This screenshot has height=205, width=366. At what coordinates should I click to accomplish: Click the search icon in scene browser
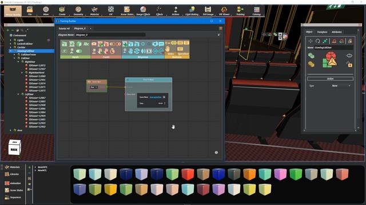[x=22, y=30]
